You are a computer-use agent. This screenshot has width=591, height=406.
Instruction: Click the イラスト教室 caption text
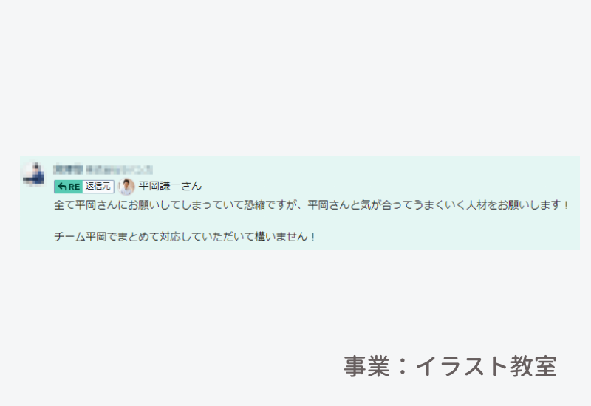pos(486,366)
